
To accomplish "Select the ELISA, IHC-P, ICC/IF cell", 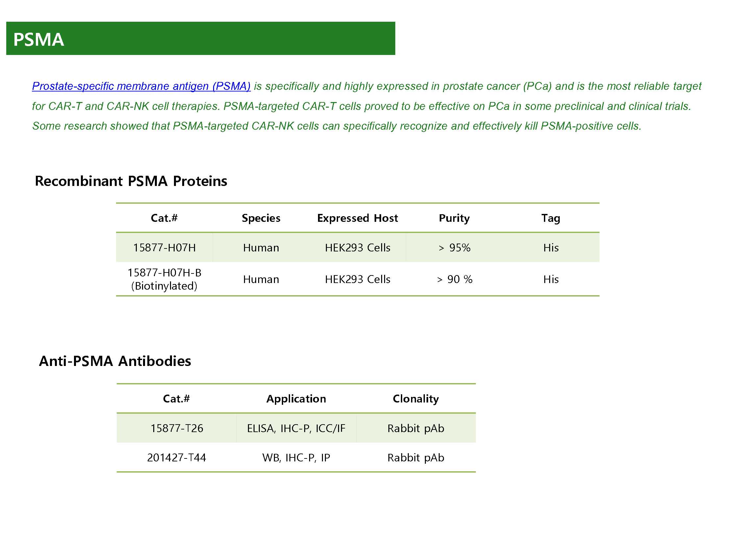I will [x=296, y=428].
